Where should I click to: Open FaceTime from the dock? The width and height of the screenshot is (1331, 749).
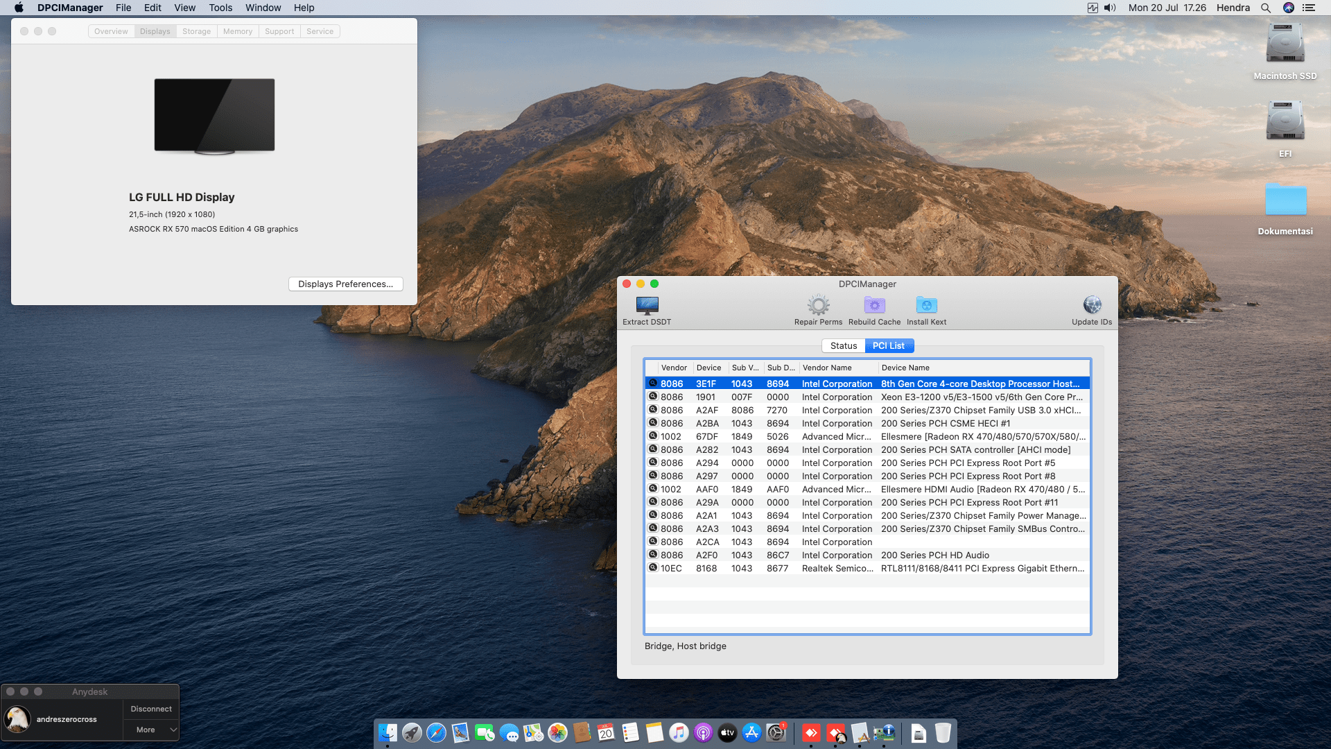pyautogui.click(x=485, y=732)
